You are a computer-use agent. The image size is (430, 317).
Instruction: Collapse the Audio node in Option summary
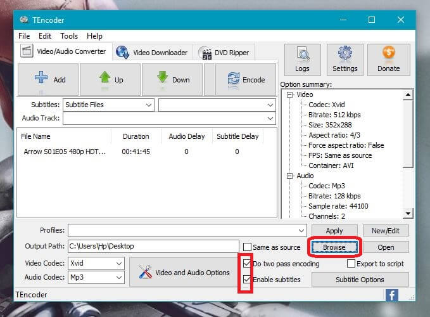point(289,176)
